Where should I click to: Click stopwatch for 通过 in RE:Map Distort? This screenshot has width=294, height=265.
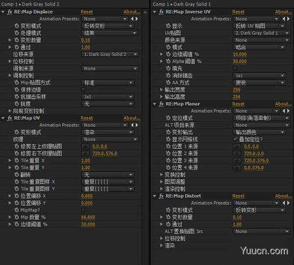[168, 224]
